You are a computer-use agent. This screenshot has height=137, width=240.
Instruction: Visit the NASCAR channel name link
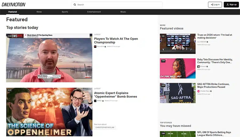[x=203, y=42]
